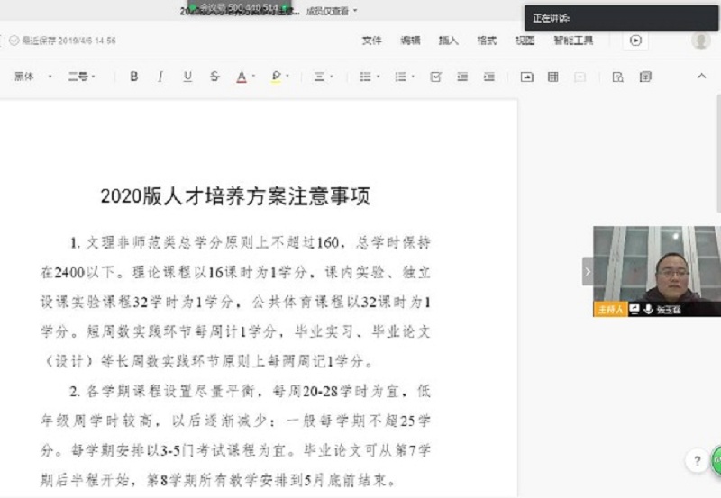Collapse the video panel with side arrow
This screenshot has width=721, height=498.
(x=588, y=271)
